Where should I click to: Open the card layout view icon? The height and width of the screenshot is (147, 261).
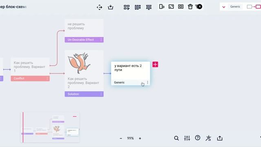pyautogui.click(x=126, y=7)
